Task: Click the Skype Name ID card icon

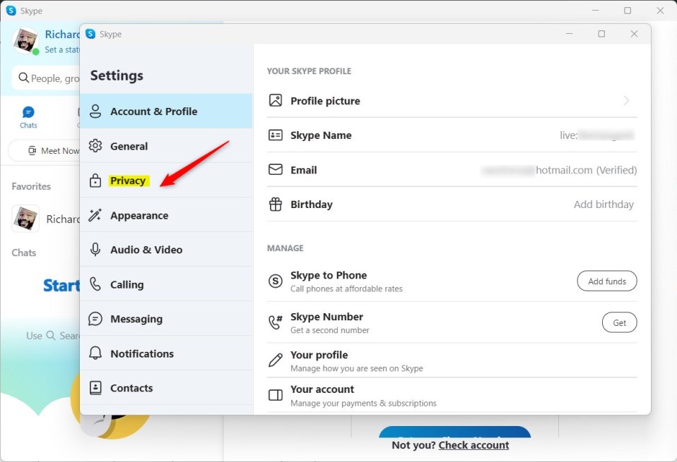Action: click(276, 135)
